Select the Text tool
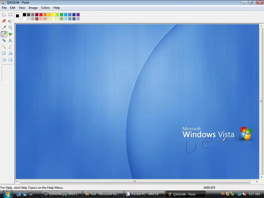 click(10, 40)
